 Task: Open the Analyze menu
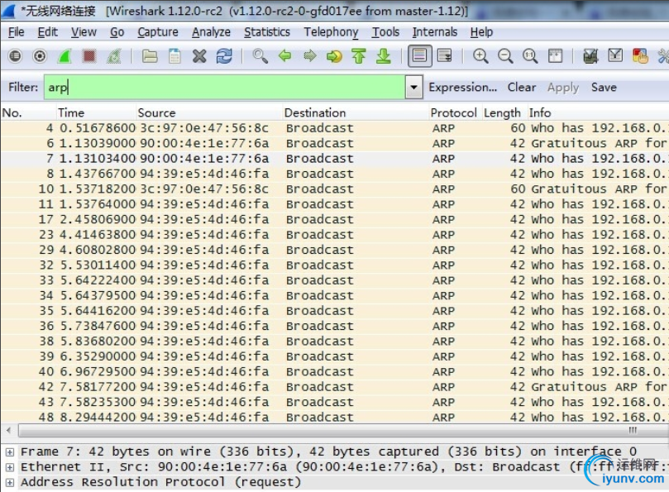point(211,32)
